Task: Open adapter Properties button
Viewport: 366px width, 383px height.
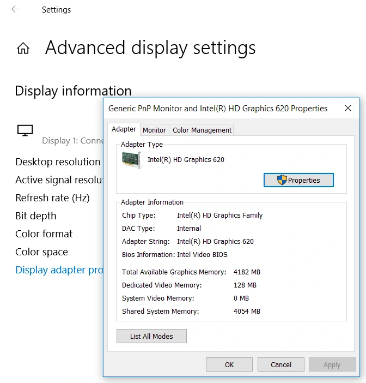Action: pyautogui.click(x=298, y=180)
